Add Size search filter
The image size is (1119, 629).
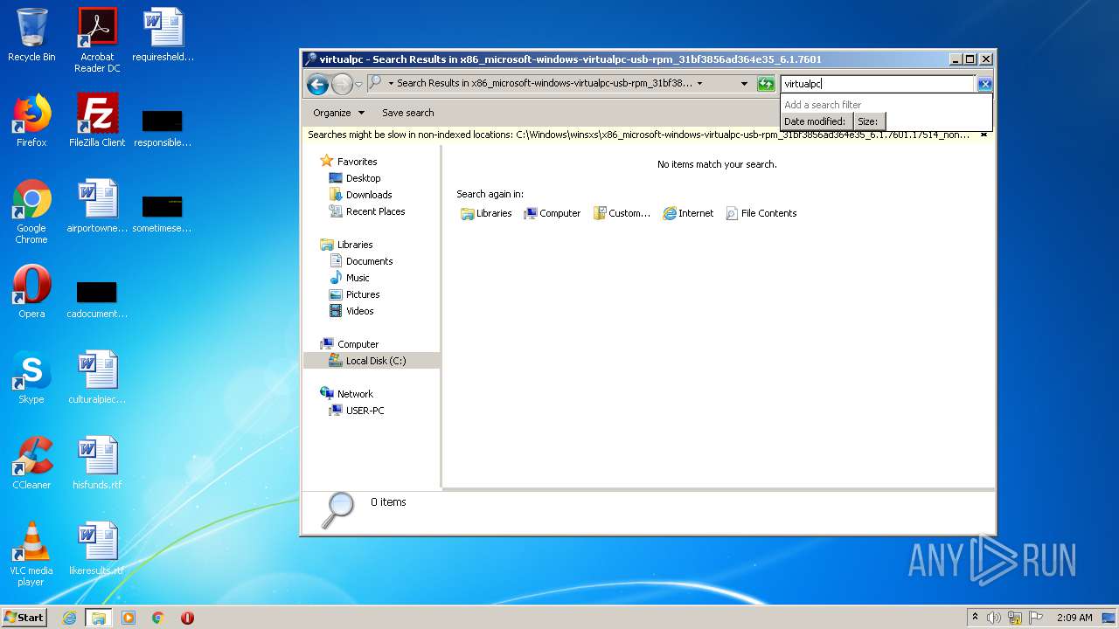868,121
